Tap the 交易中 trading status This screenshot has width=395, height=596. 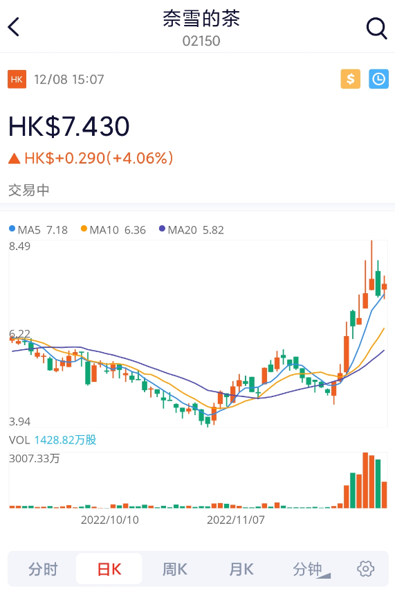pyautogui.click(x=29, y=190)
